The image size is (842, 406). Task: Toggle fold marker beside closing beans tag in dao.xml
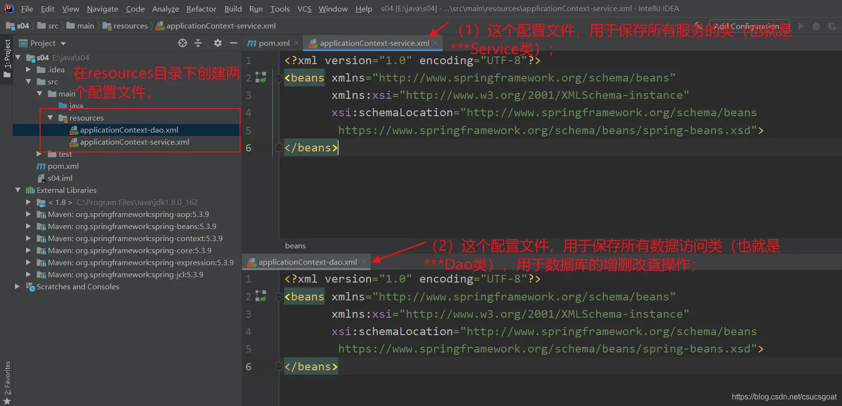pyautogui.click(x=279, y=366)
